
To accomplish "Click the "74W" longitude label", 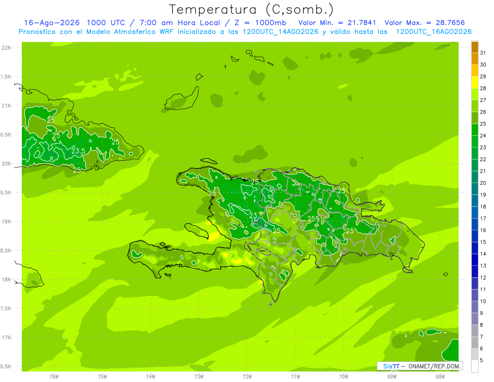I will [x=150, y=377].
